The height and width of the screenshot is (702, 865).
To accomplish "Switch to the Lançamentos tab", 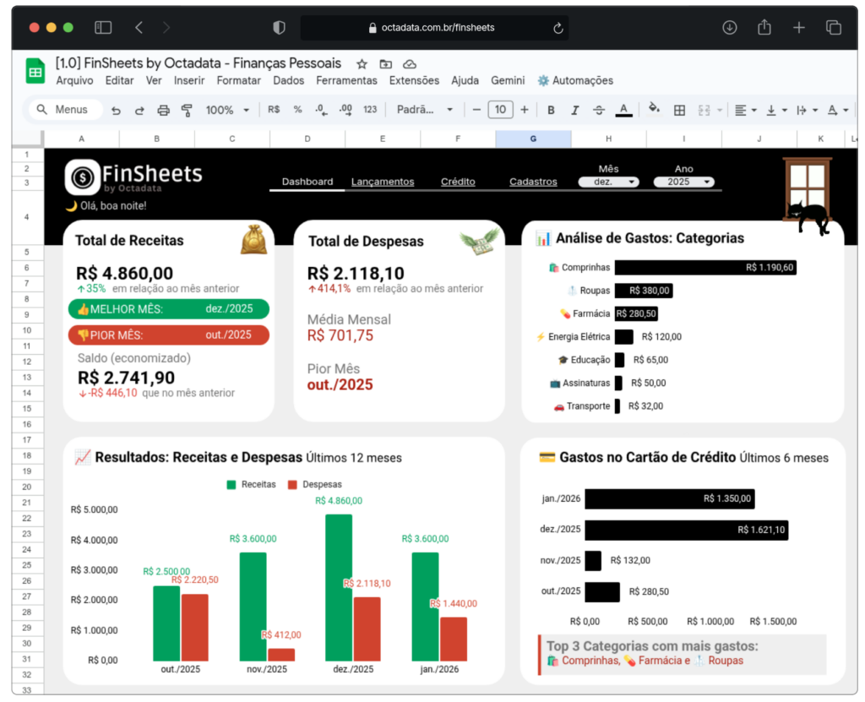I will click(382, 182).
